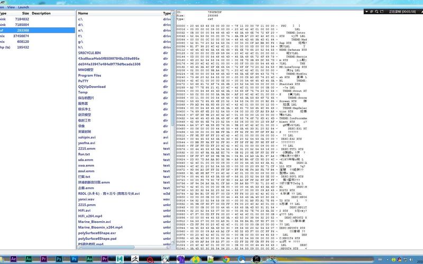Select the 43cd9acaf4eb5f850997848a359a695e folder

[109, 59]
